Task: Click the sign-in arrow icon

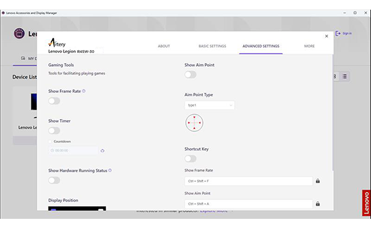Action: [x=338, y=34]
